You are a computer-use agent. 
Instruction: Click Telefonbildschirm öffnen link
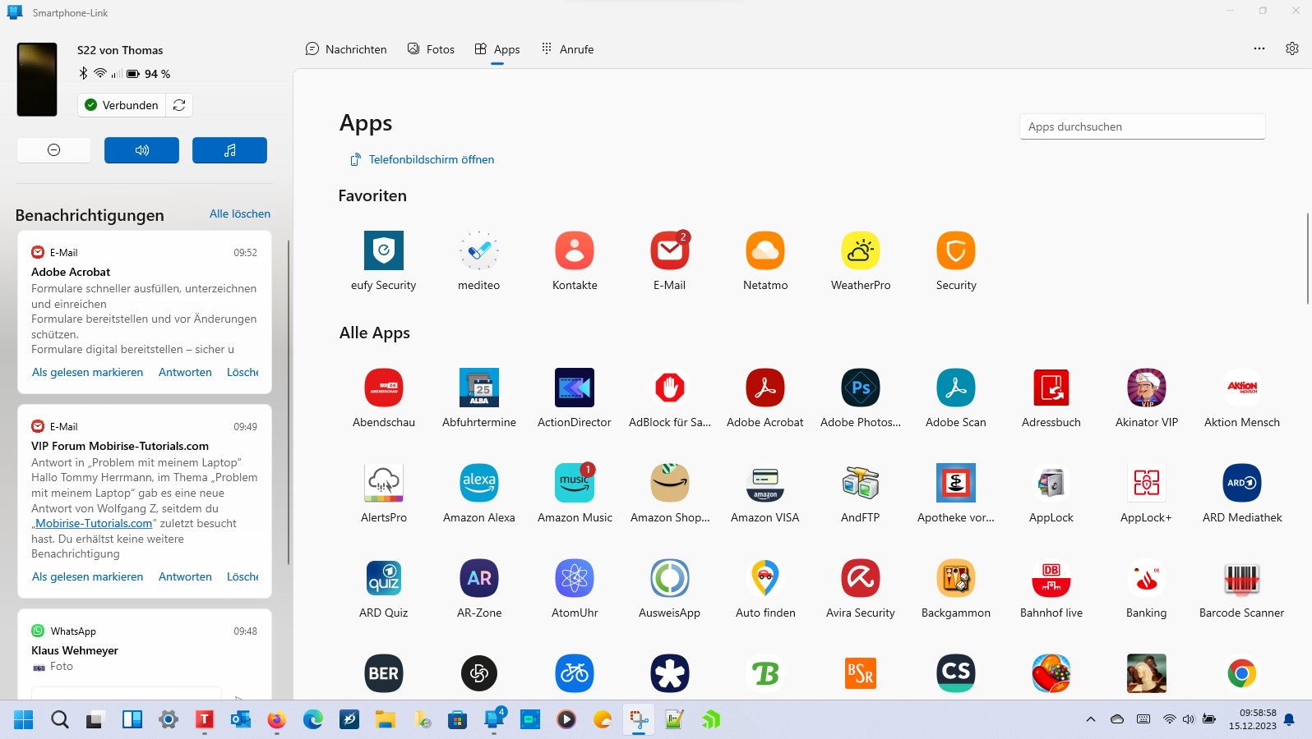[431, 160]
